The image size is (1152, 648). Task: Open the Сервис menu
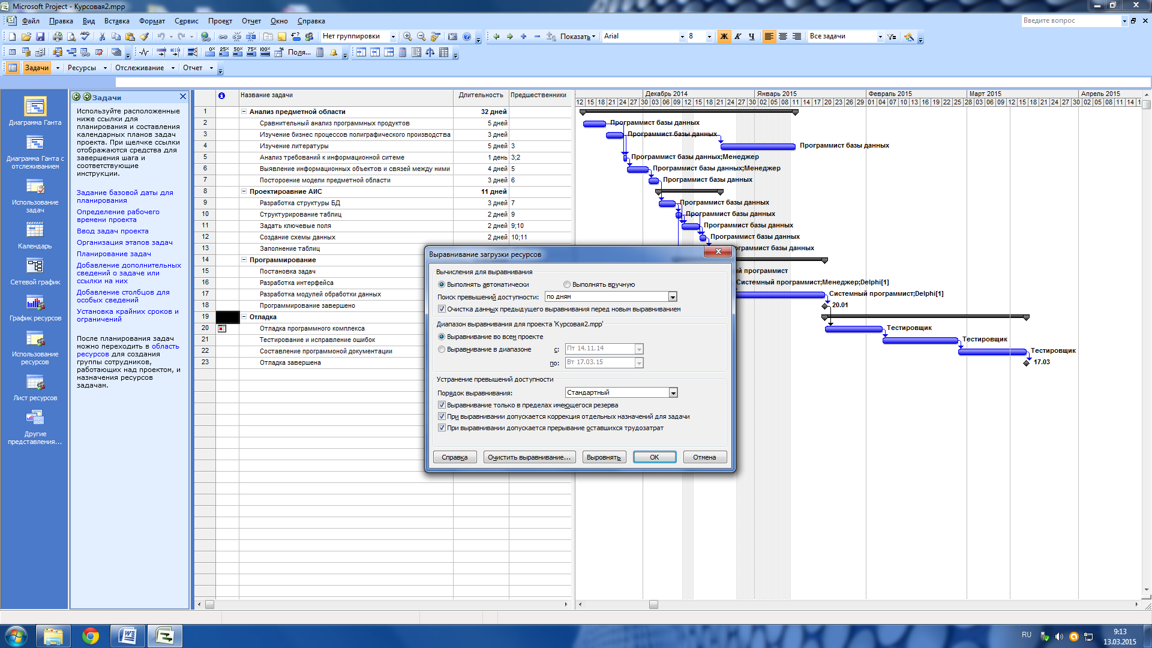coord(186,21)
